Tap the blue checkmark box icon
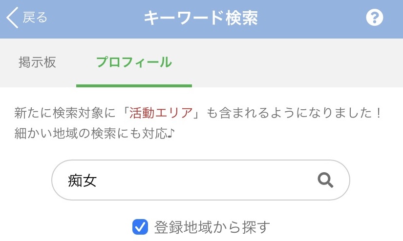Screen dimensions: 403x241 140,227
